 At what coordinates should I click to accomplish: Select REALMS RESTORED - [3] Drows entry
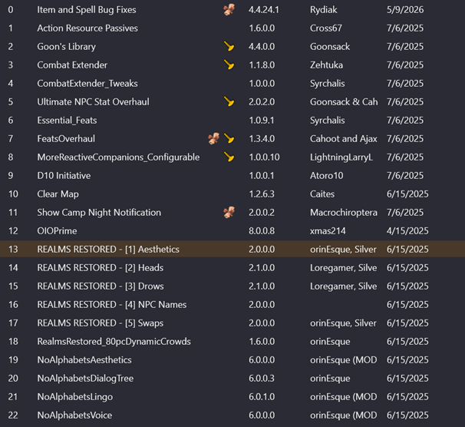click(x=232, y=286)
